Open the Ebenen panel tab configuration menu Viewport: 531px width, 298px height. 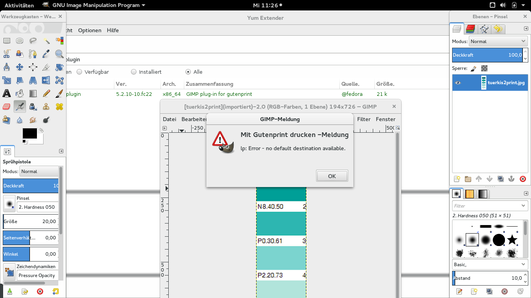tap(526, 29)
